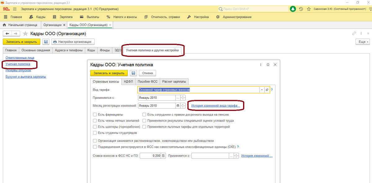
Task: Click Отмена button in dialog
Action: [148, 73]
